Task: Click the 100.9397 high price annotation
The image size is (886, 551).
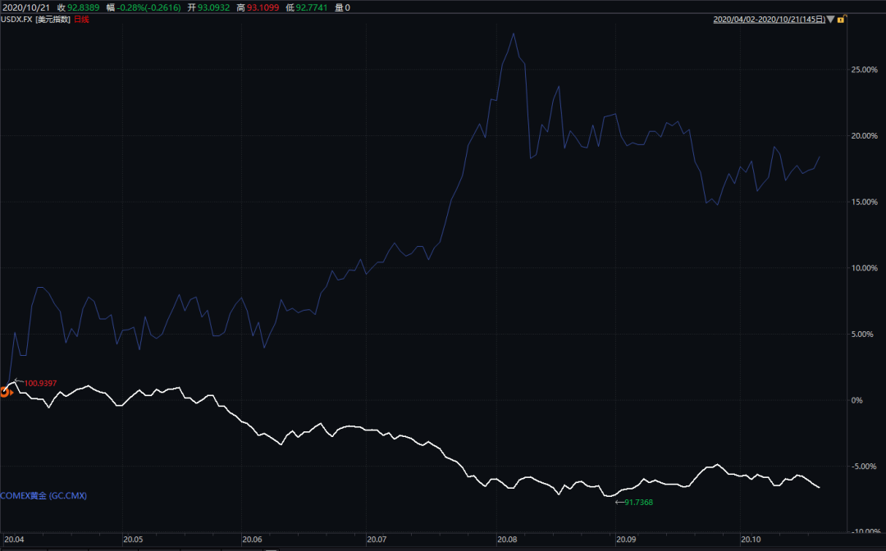Action: (x=40, y=384)
